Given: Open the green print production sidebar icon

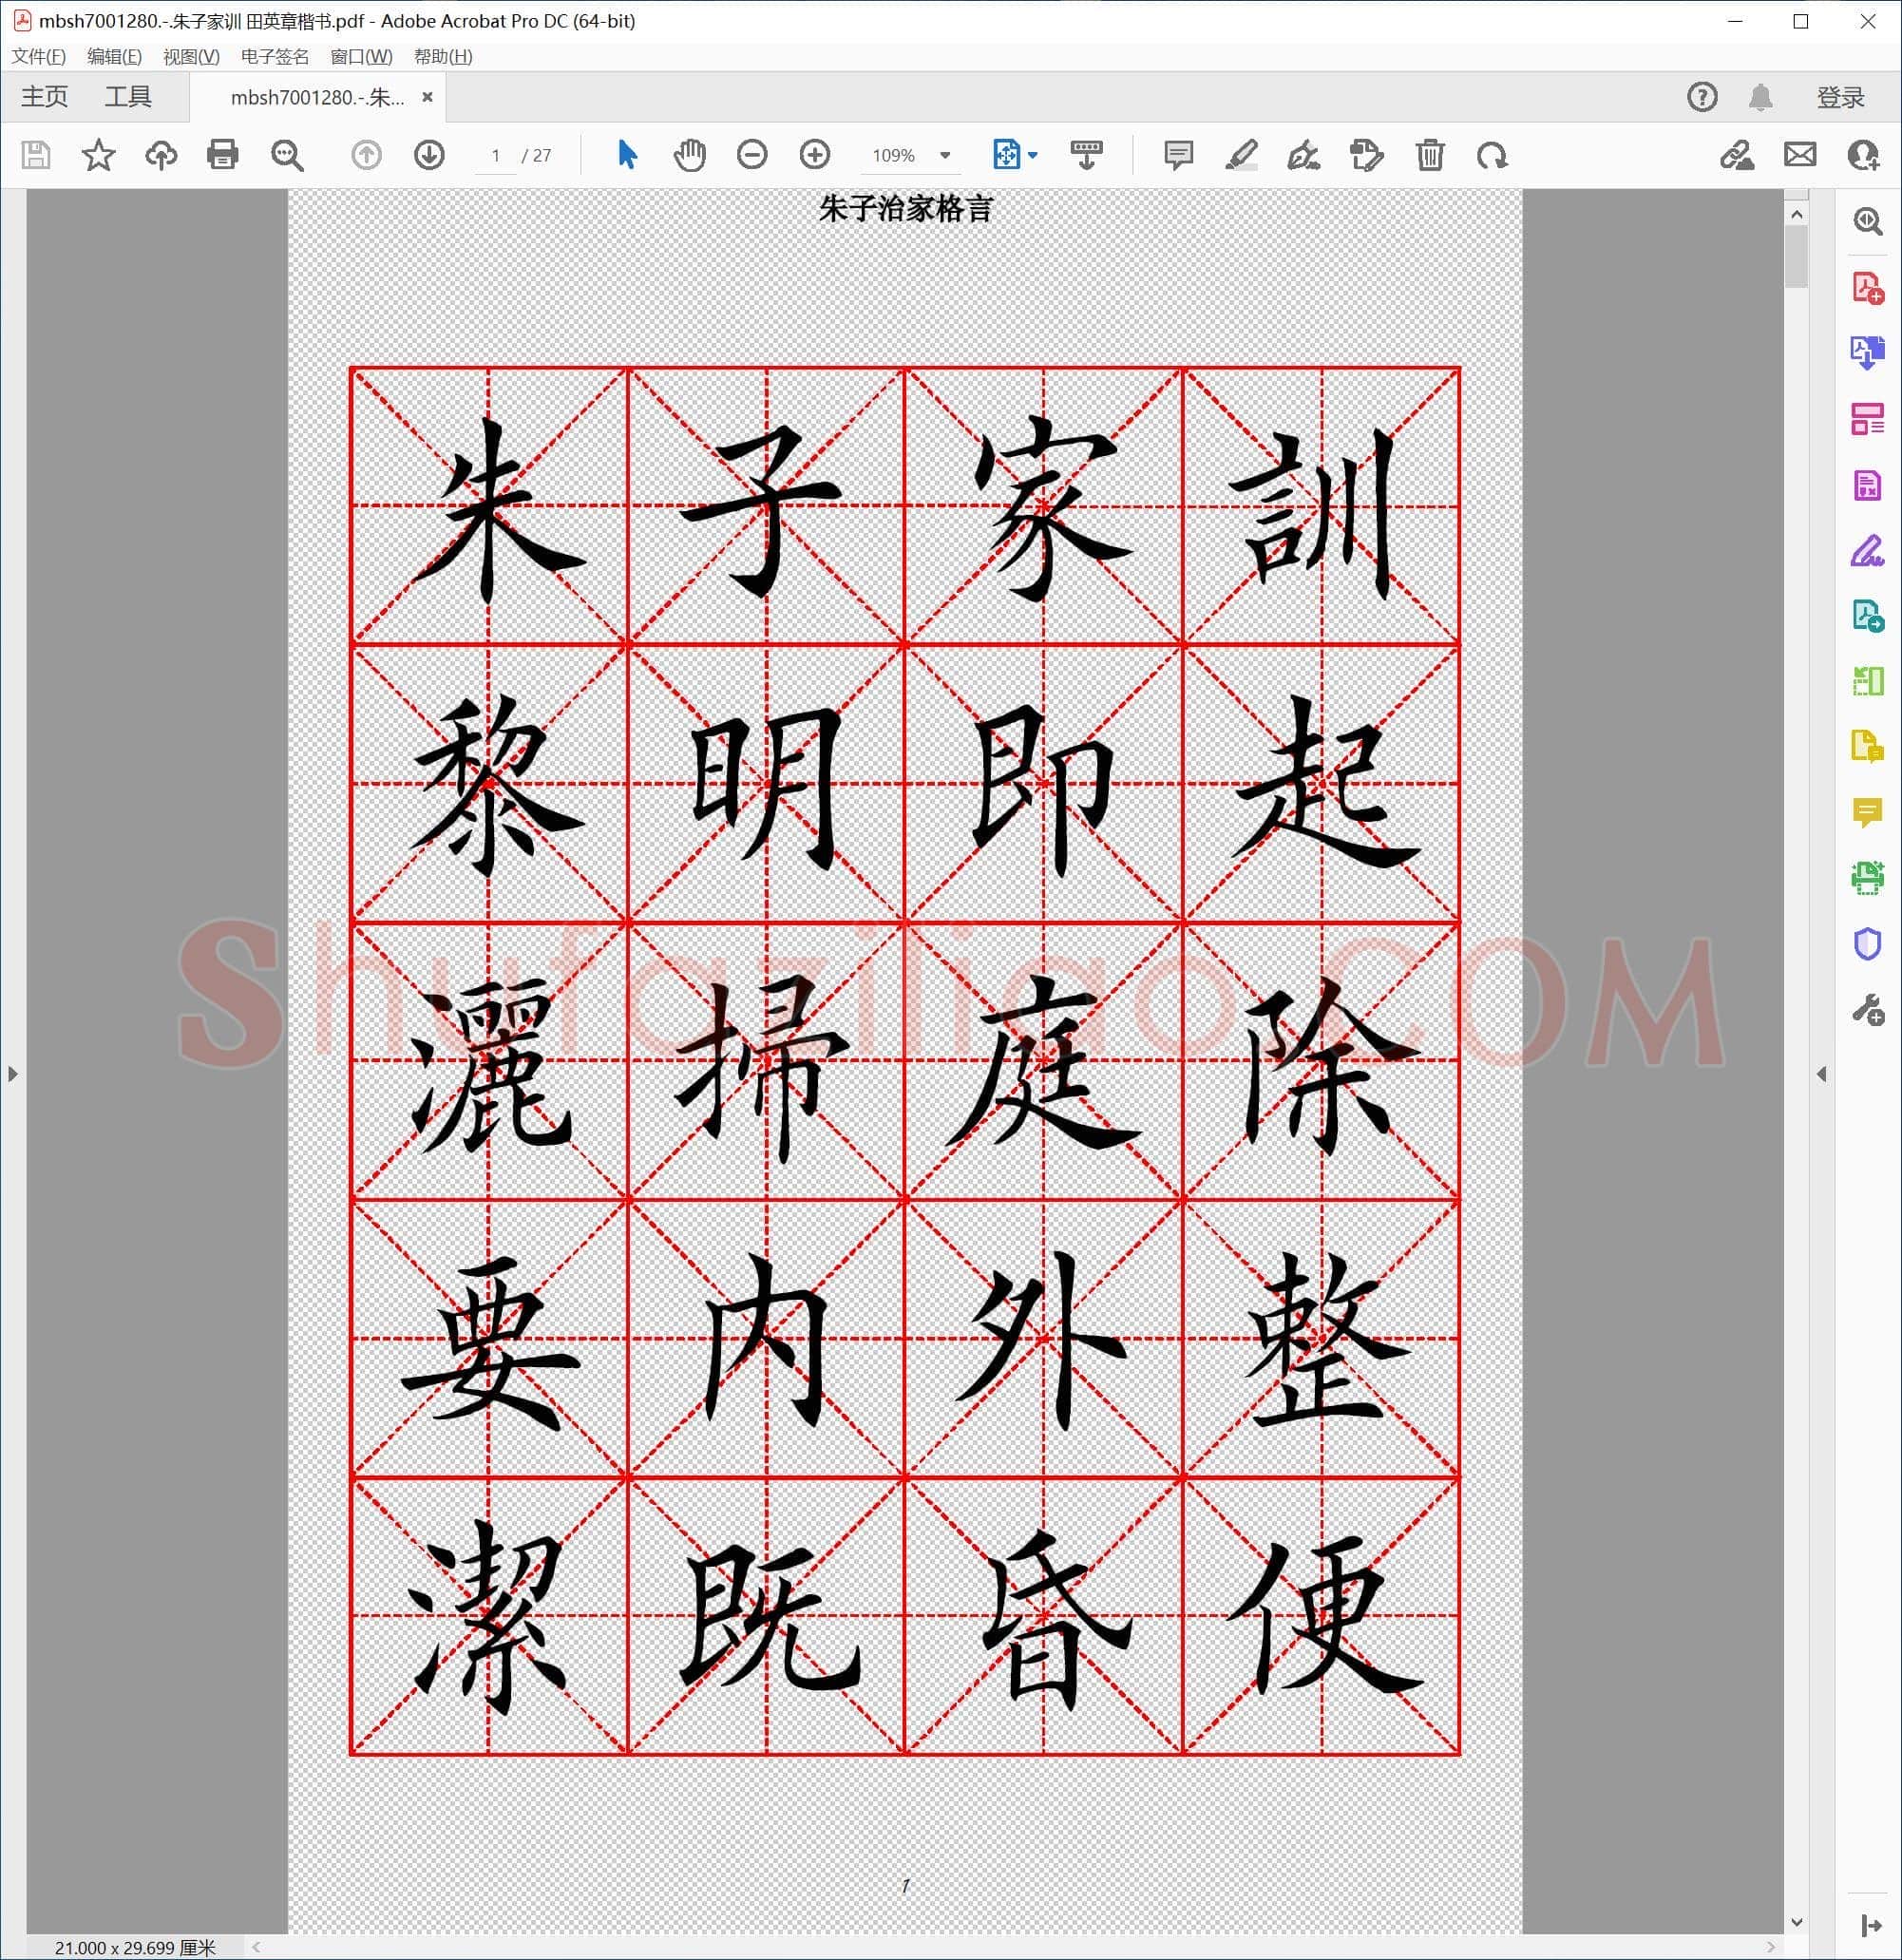Looking at the screenshot, I should click(x=1867, y=878).
